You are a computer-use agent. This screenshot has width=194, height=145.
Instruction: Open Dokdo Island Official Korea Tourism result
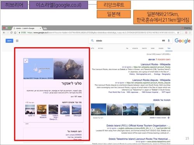(139, 126)
